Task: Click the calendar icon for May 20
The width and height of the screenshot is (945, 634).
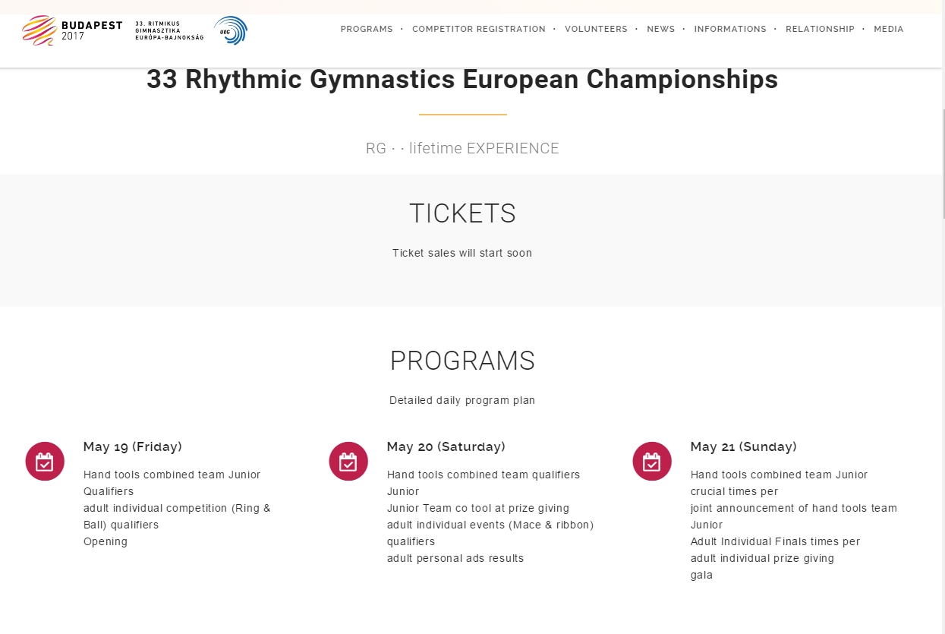Action: click(x=348, y=461)
